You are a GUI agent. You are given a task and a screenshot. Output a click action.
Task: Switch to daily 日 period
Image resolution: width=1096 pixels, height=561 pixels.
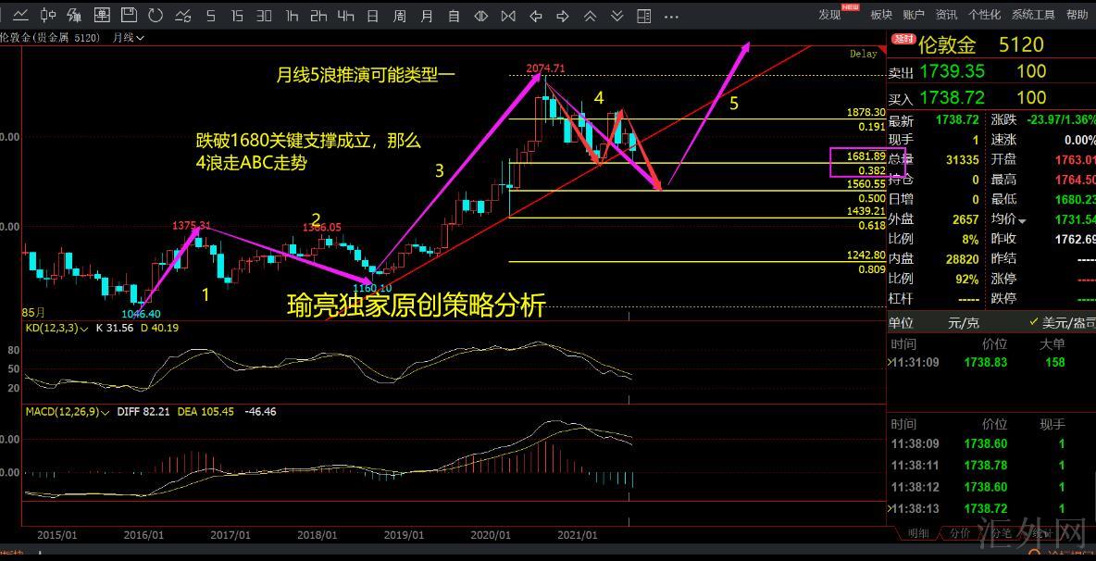373,15
